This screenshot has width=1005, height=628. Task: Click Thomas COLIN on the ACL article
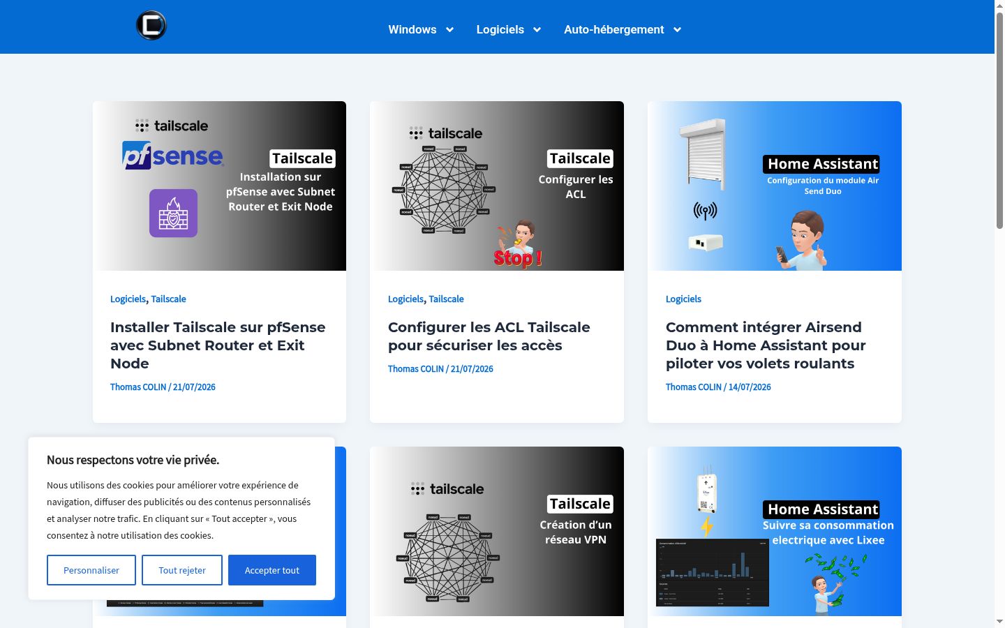point(416,368)
